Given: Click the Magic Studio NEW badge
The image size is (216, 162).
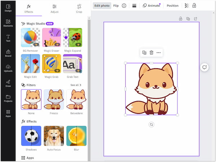Looking at the screenshot, I should point(50,24).
